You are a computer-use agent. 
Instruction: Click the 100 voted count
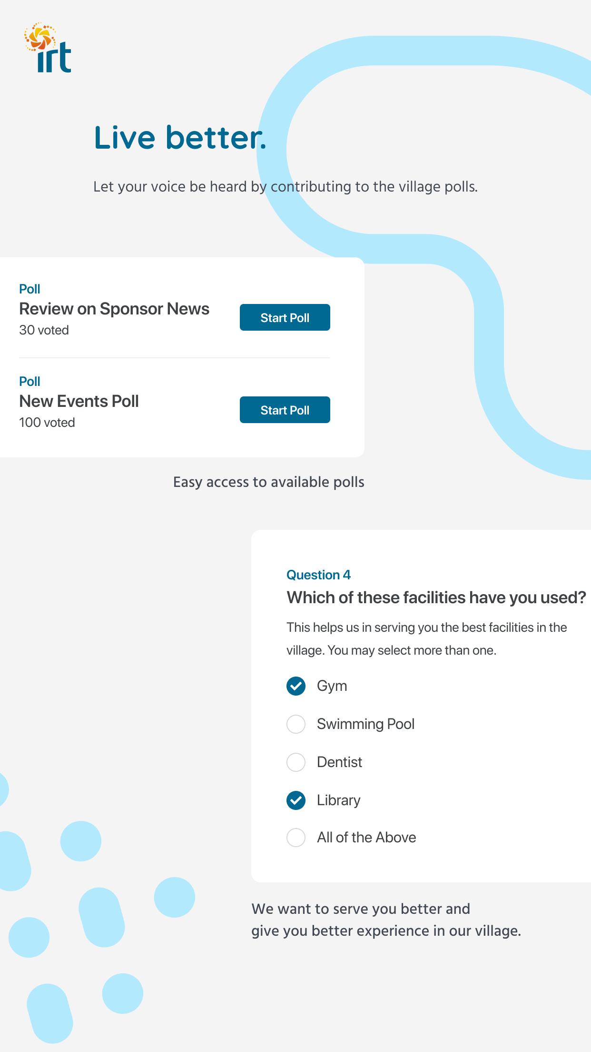[x=47, y=423]
